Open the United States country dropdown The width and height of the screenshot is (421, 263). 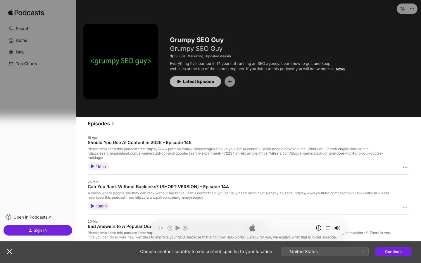[325, 252]
